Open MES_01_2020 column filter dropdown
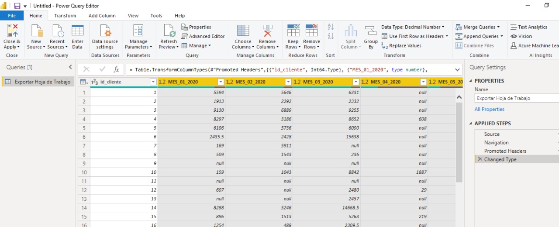 pyautogui.click(x=221, y=82)
